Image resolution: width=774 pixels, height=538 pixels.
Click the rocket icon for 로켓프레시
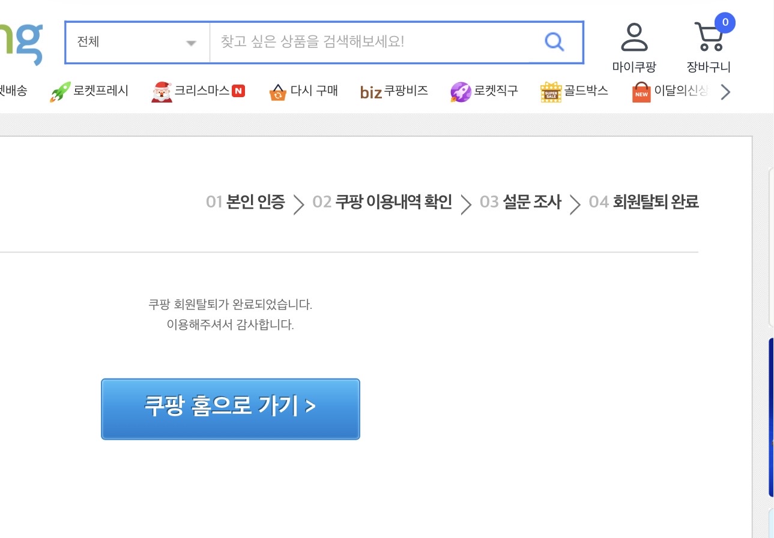tap(60, 92)
